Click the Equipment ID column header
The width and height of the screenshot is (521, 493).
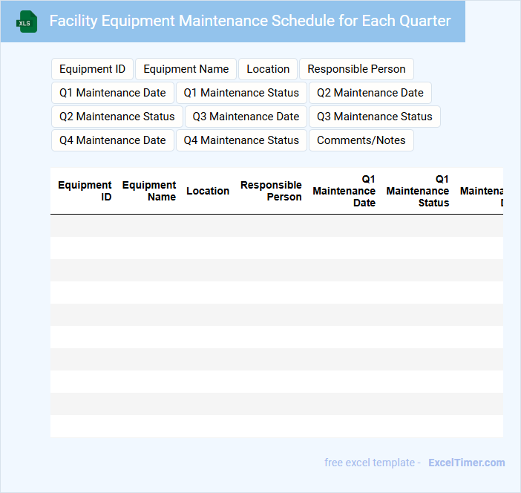pyautogui.click(x=85, y=191)
